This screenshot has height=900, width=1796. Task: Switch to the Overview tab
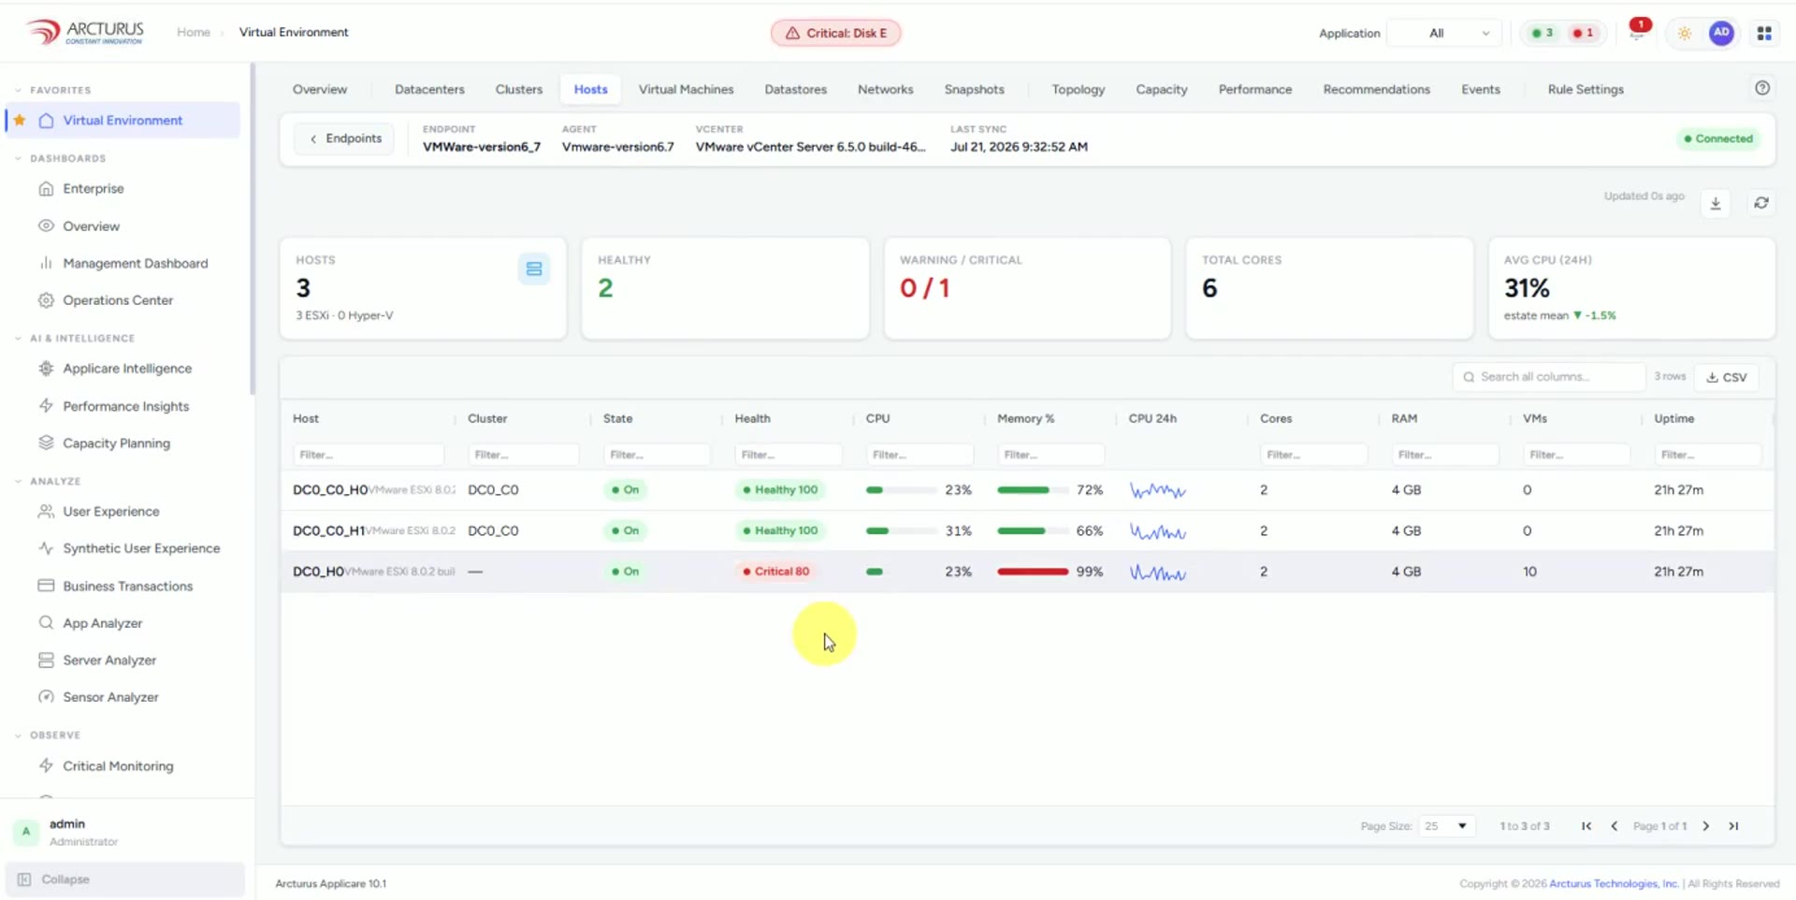320,89
